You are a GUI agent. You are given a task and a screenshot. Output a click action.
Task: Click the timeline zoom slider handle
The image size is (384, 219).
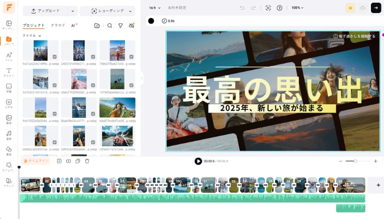355,161
